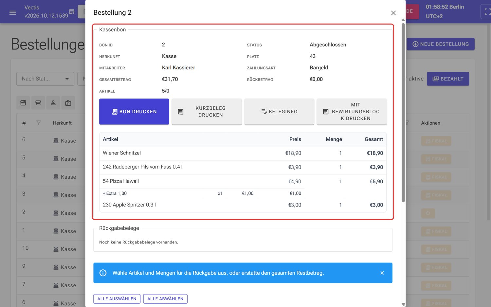Click the Gesamtbetrag value €31,70
This screenshot has width=491, height=307.
pyautogui.click(x=170, y=79)
